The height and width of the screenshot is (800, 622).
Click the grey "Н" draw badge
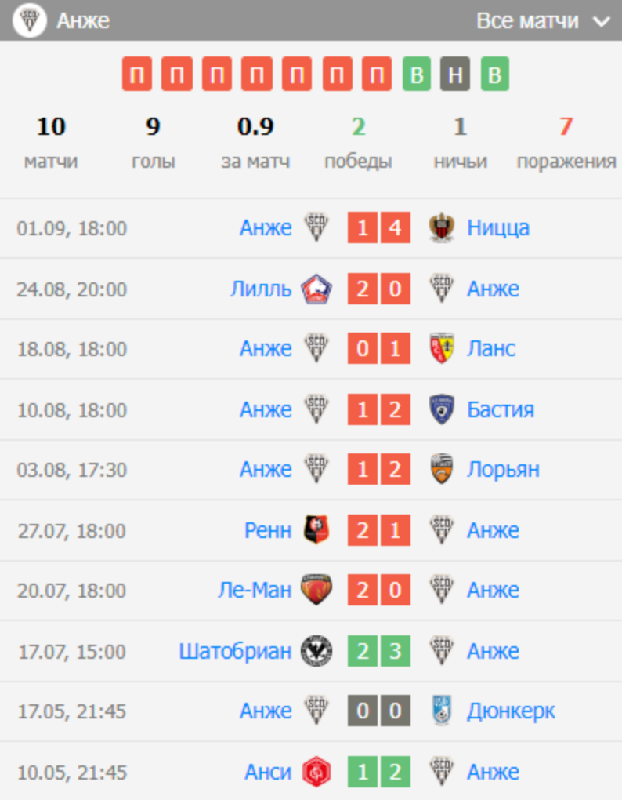455,75
